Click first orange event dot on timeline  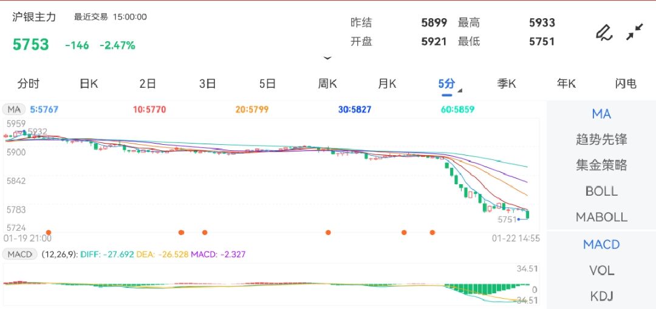49,232
